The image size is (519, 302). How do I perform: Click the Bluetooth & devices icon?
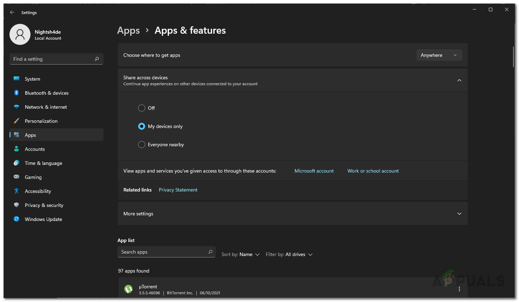(x=16, y=93)
